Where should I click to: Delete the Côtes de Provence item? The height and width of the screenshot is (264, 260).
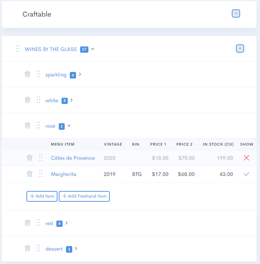(29, 158)
